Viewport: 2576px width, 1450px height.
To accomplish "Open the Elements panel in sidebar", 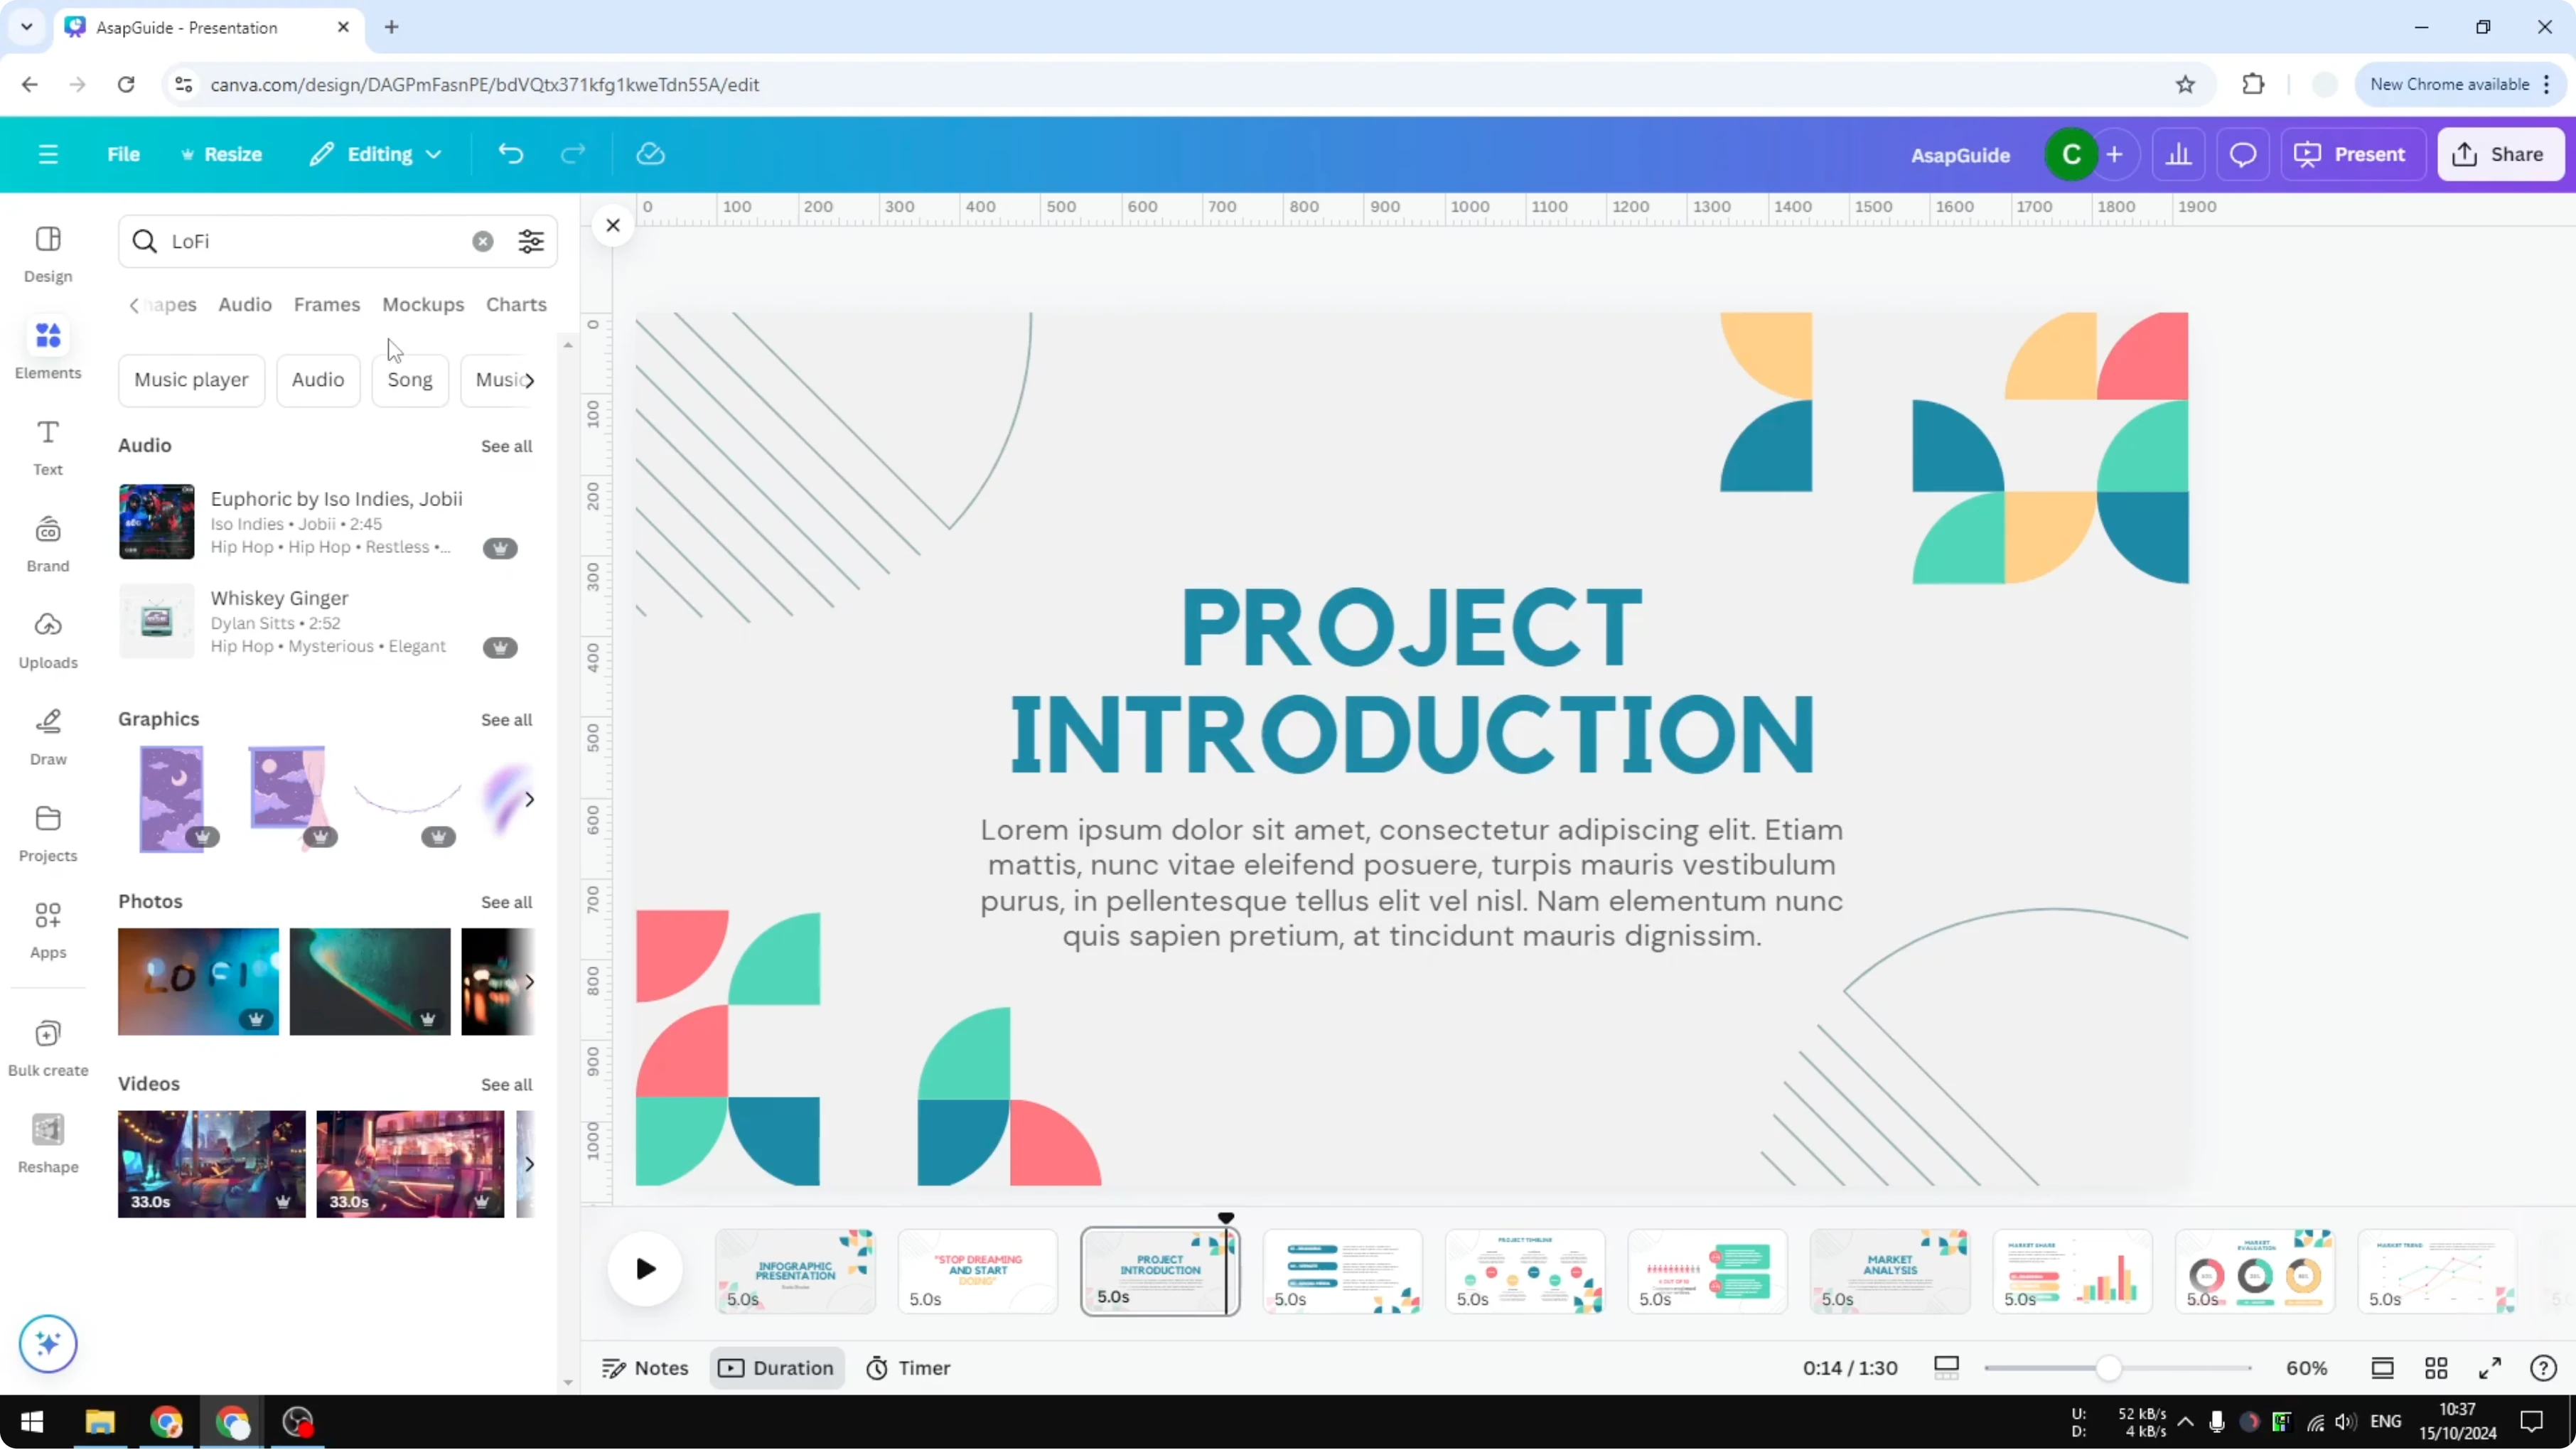I will coord(47,348).
